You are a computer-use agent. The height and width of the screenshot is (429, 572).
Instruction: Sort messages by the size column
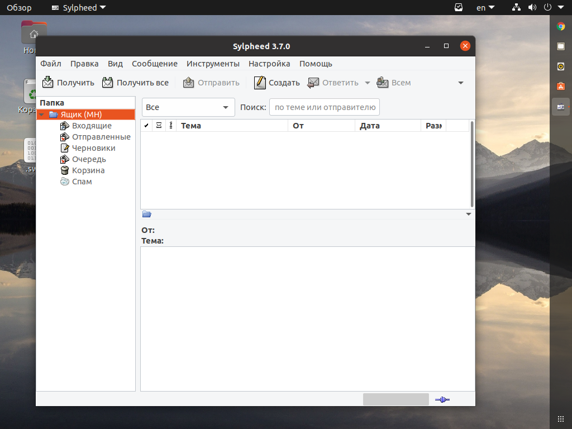pos(433,126)
